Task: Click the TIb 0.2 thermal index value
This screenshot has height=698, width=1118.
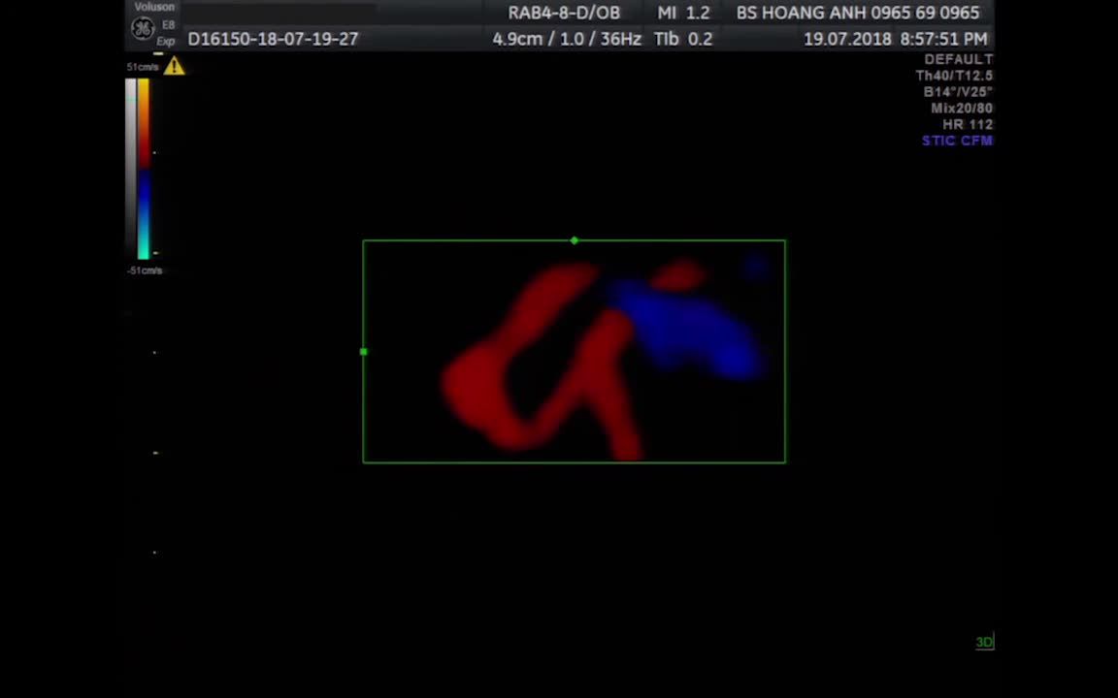Action: click(683, 39)
